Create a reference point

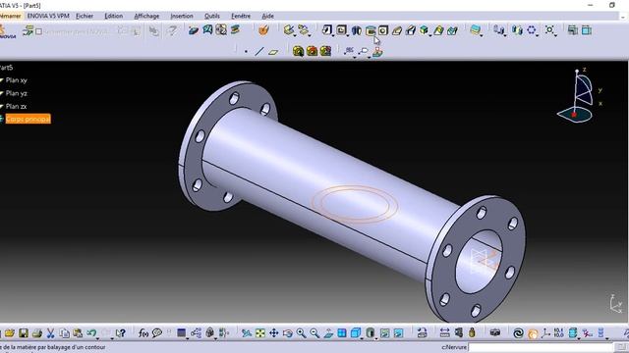pos(246,52)
